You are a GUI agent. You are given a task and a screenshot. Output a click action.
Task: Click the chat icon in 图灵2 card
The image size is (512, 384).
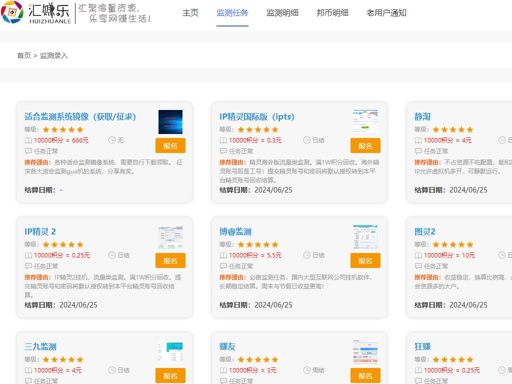(x=418, y=266)
